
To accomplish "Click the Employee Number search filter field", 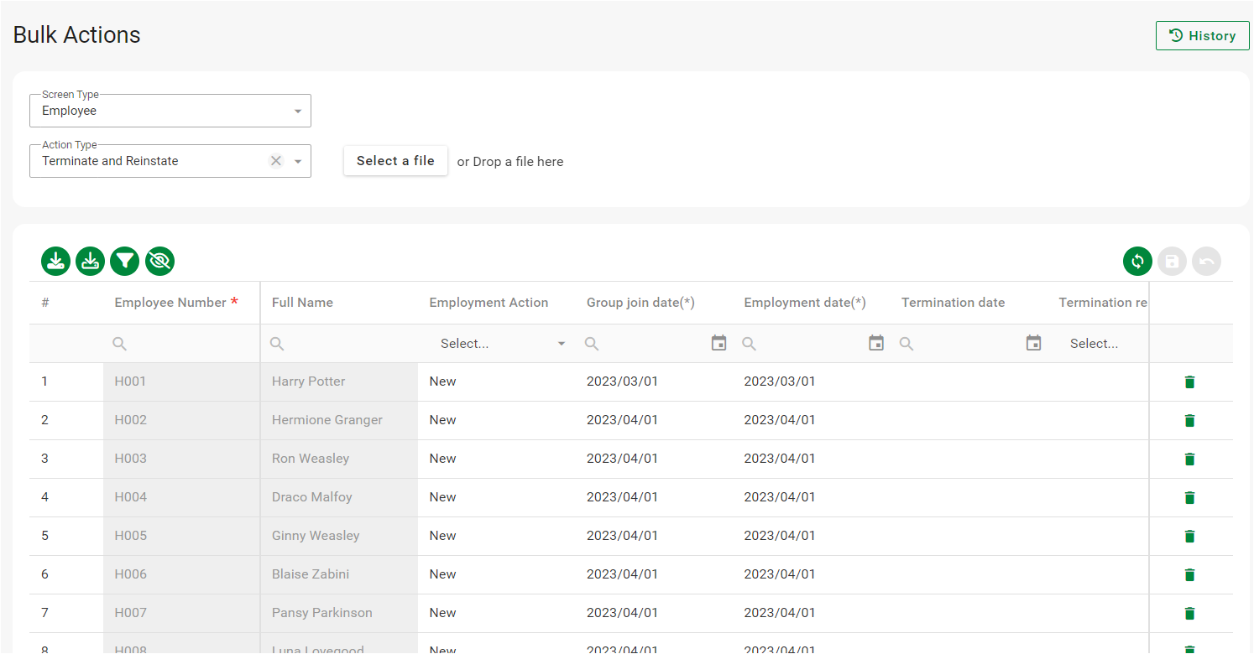I will (x=186, y=344).
